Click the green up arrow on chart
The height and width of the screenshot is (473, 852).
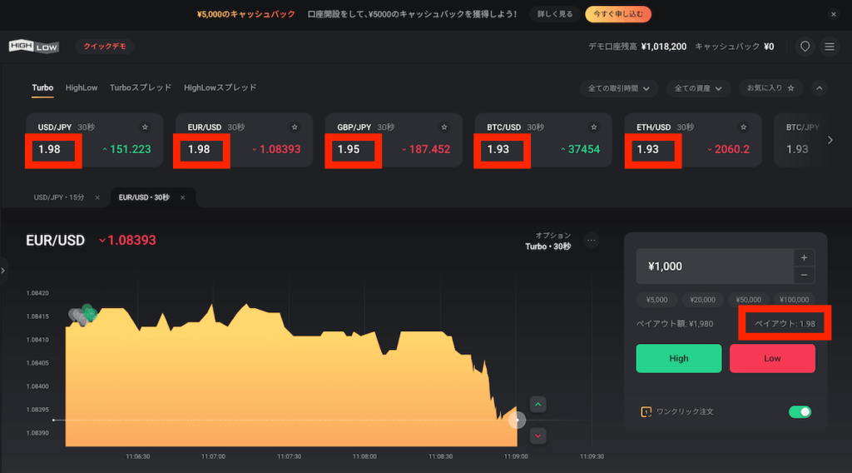pos(538,405)
